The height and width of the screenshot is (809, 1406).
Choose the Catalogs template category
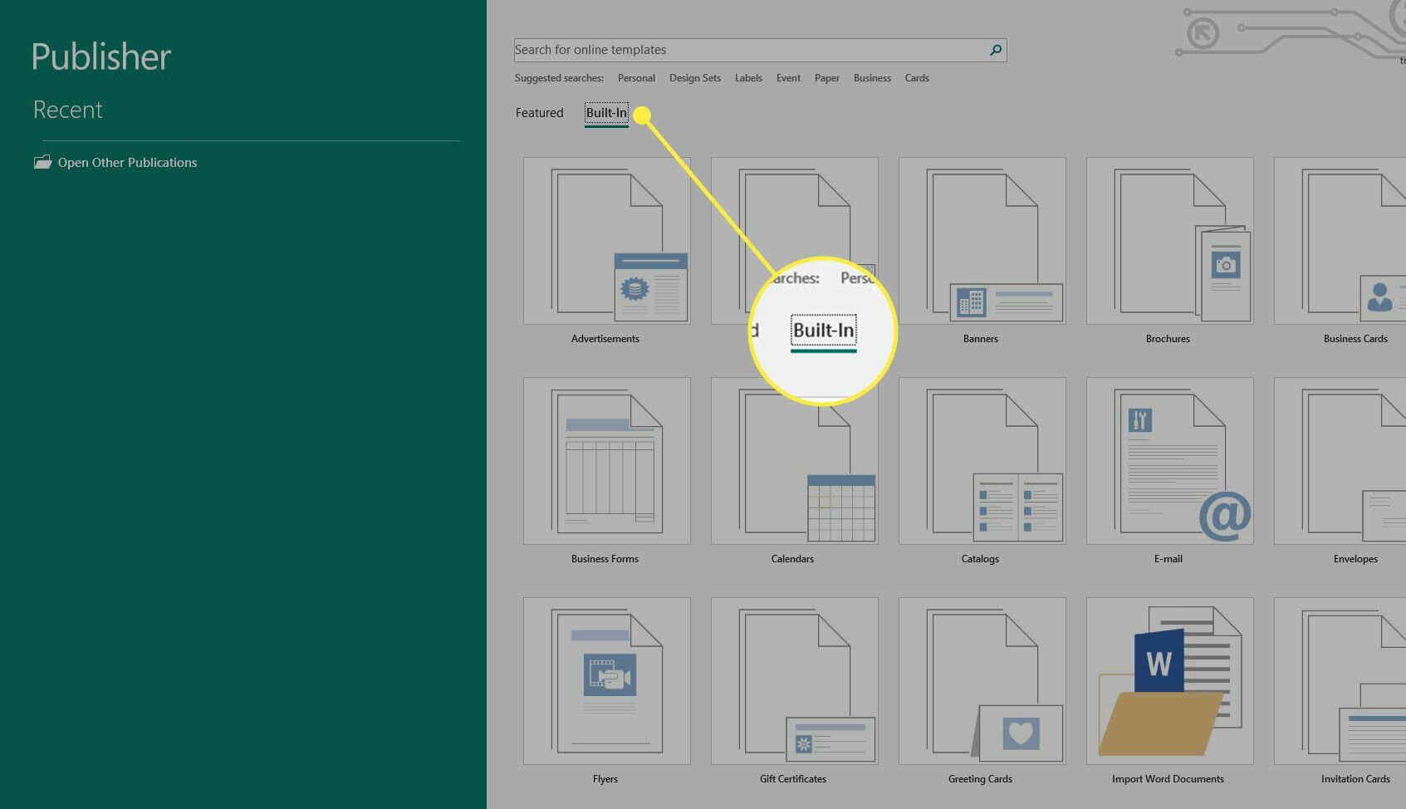click(x=982, y=470)
